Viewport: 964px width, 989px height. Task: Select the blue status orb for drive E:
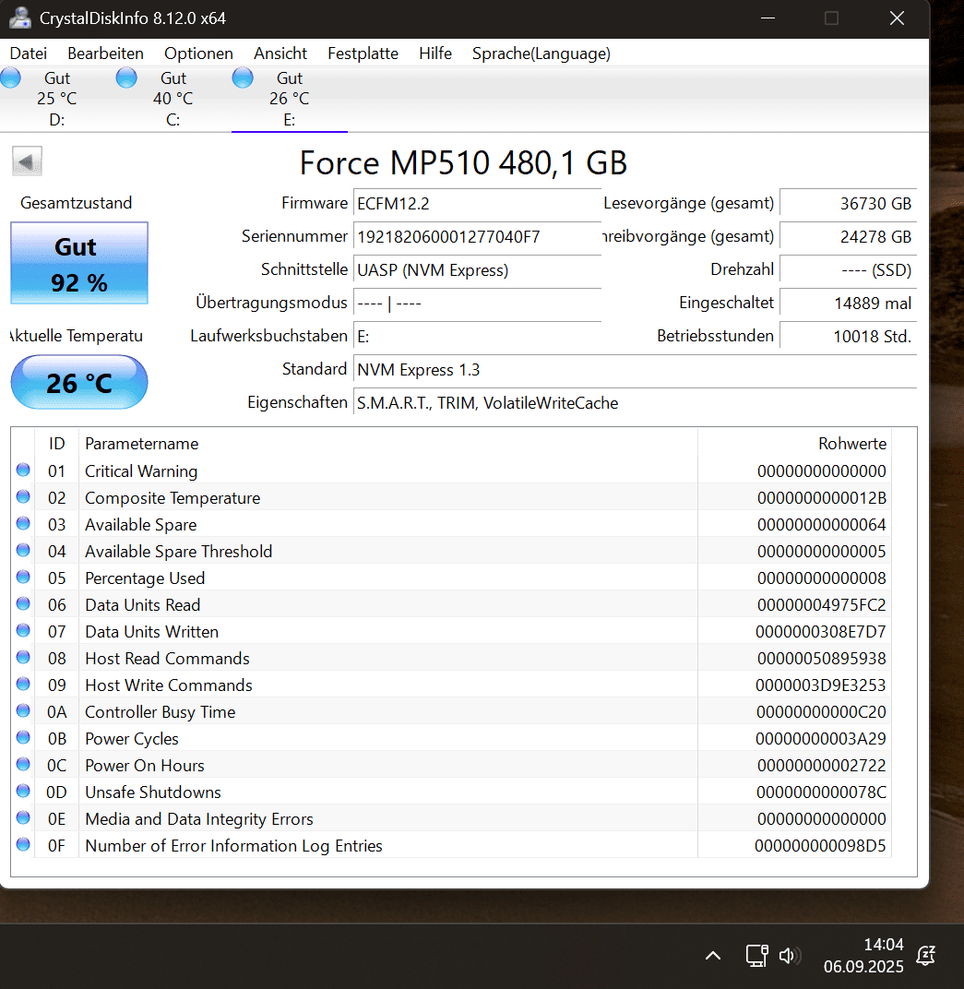coord(243,77)
